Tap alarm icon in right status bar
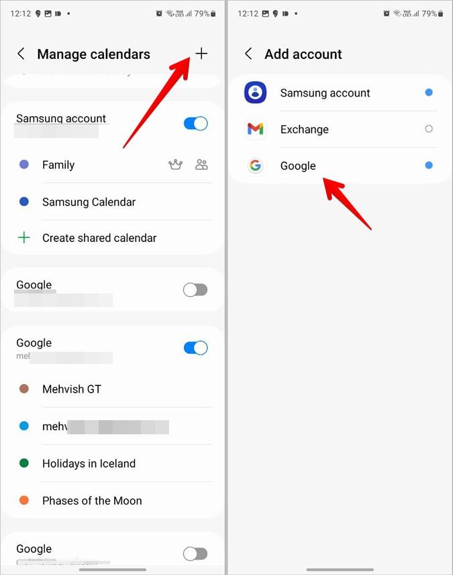The height and width of the screenshot is (575, 453). pos(387,13)
